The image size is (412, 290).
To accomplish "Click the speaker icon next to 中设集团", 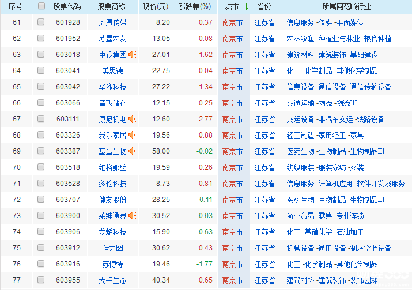I will click(x=133, y=55).
